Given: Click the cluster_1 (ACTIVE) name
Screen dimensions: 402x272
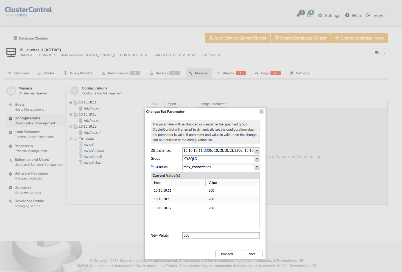Looking at the screenshot, I should [x=44, y=50].
